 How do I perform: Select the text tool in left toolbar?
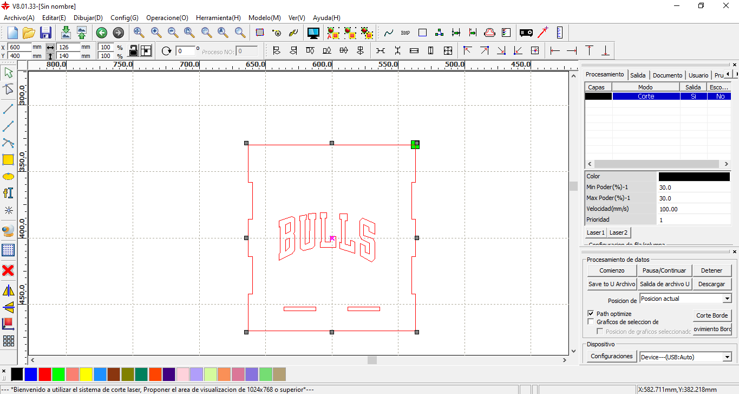[x=8, y=193]
